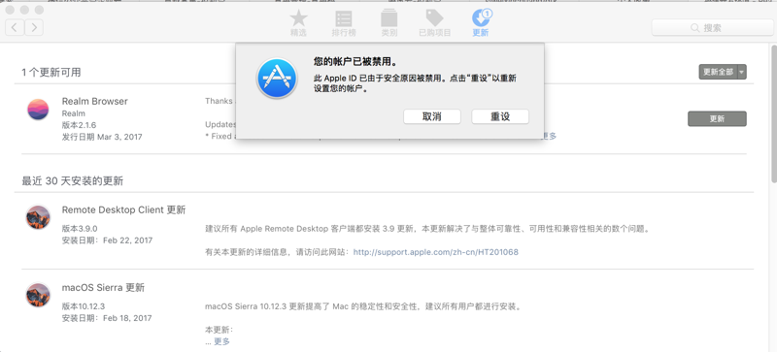Viewport: 777px width, 352px height.
Task: Click the 1 个更新可用 heading
Action: click(x=51, y=73)
